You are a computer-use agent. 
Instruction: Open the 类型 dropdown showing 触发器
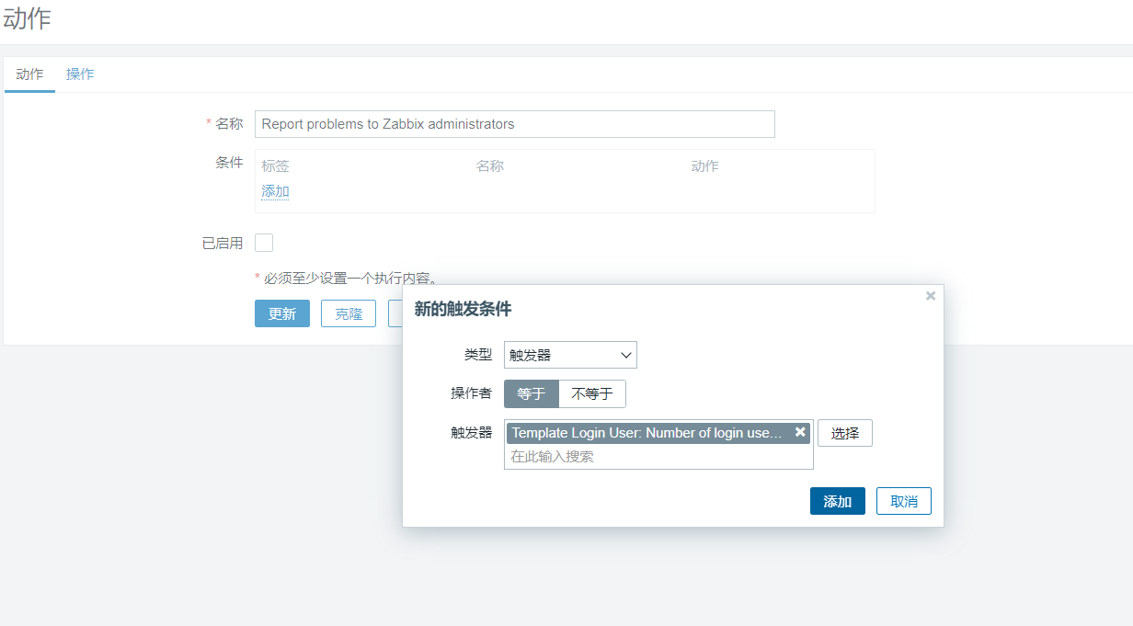(x=570, y=355)
